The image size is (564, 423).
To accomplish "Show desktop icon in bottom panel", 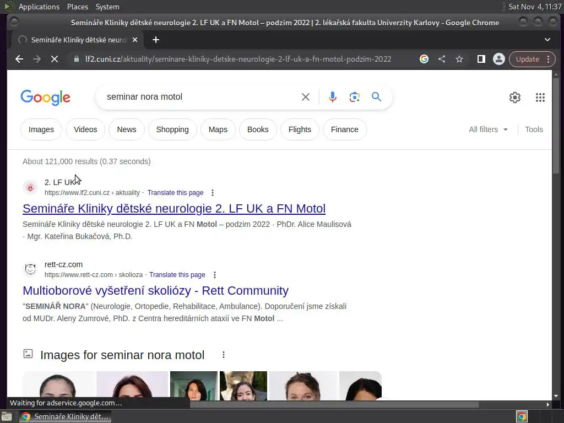I will click(7, 416).
